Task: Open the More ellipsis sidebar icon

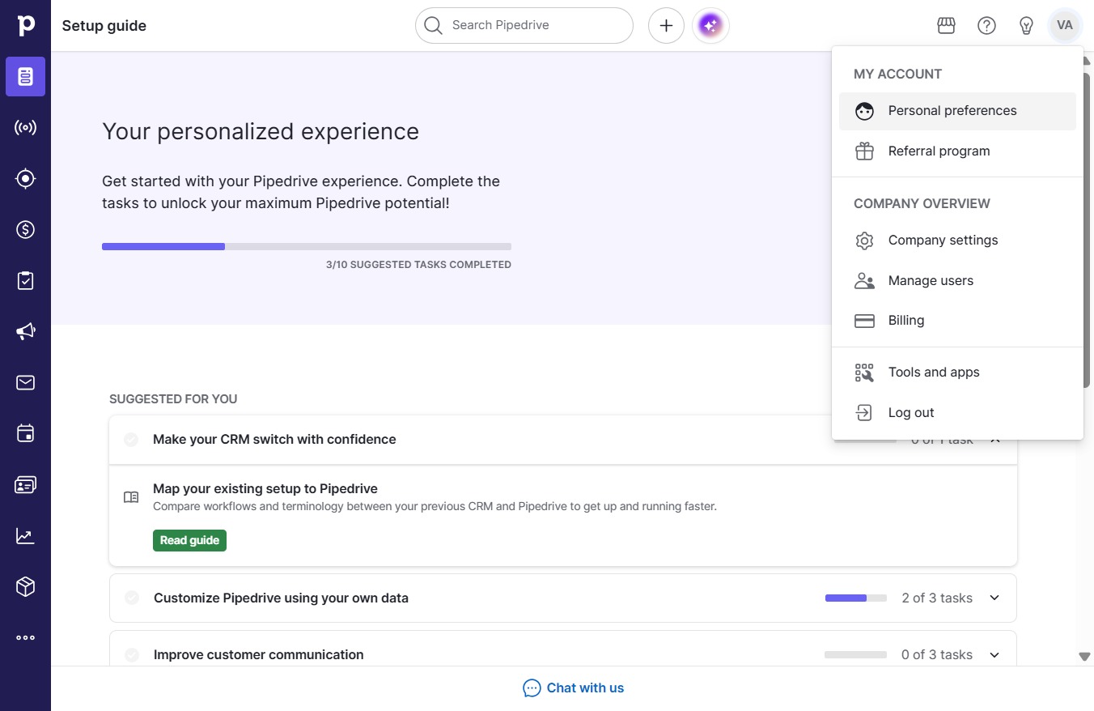Action: pos(25,637)
